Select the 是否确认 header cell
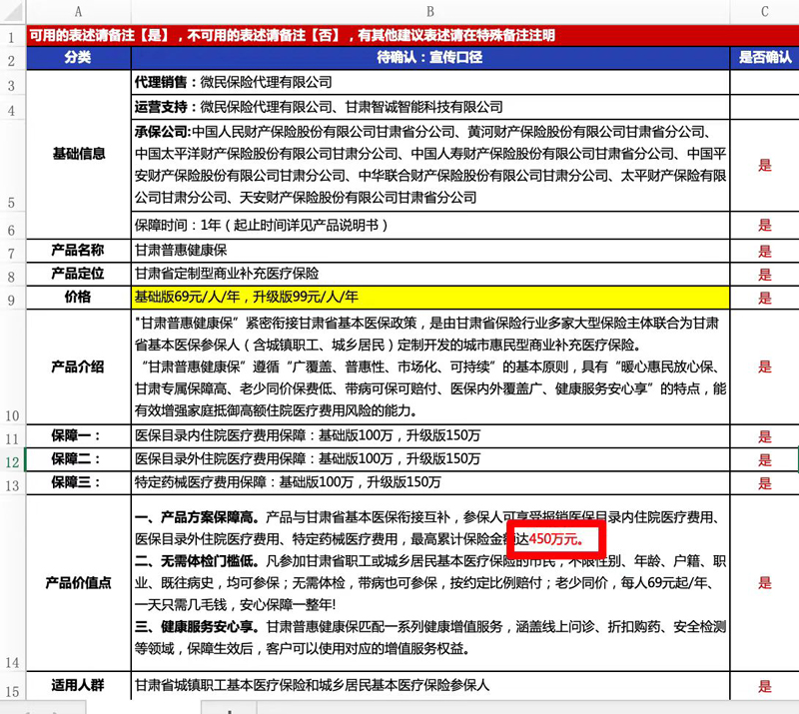 click(x=764, y=58)
